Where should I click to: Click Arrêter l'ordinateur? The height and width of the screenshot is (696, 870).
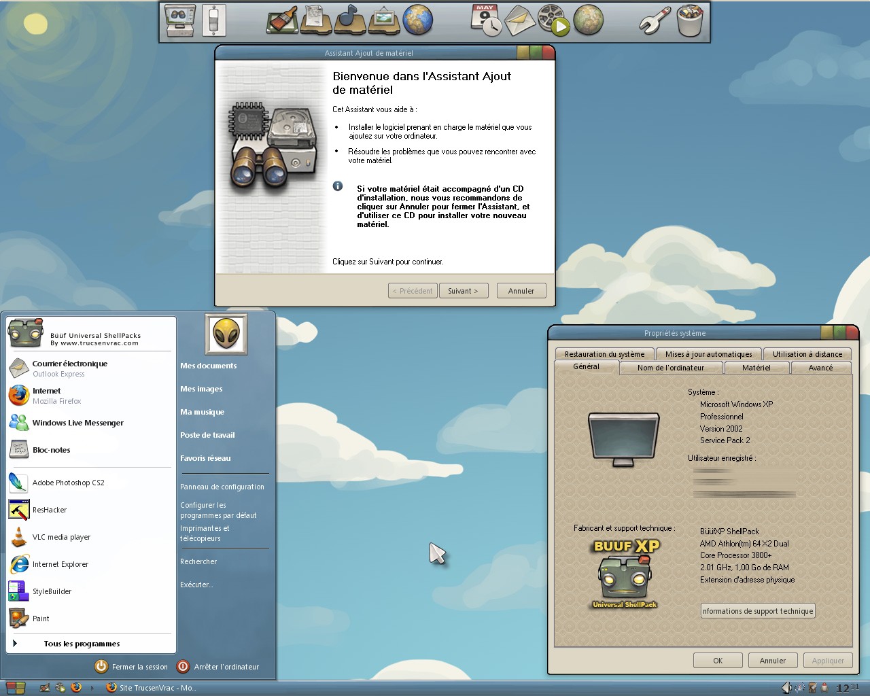pyautogui.click(x=218, y=667)
